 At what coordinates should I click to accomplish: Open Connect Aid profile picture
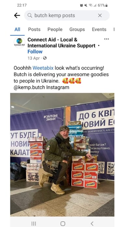coord(19,42)
